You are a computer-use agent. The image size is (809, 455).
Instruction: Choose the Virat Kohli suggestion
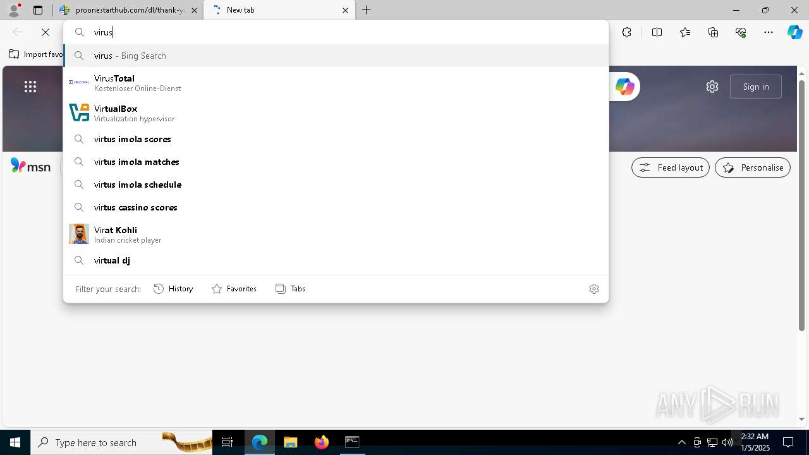click(336, 234)
